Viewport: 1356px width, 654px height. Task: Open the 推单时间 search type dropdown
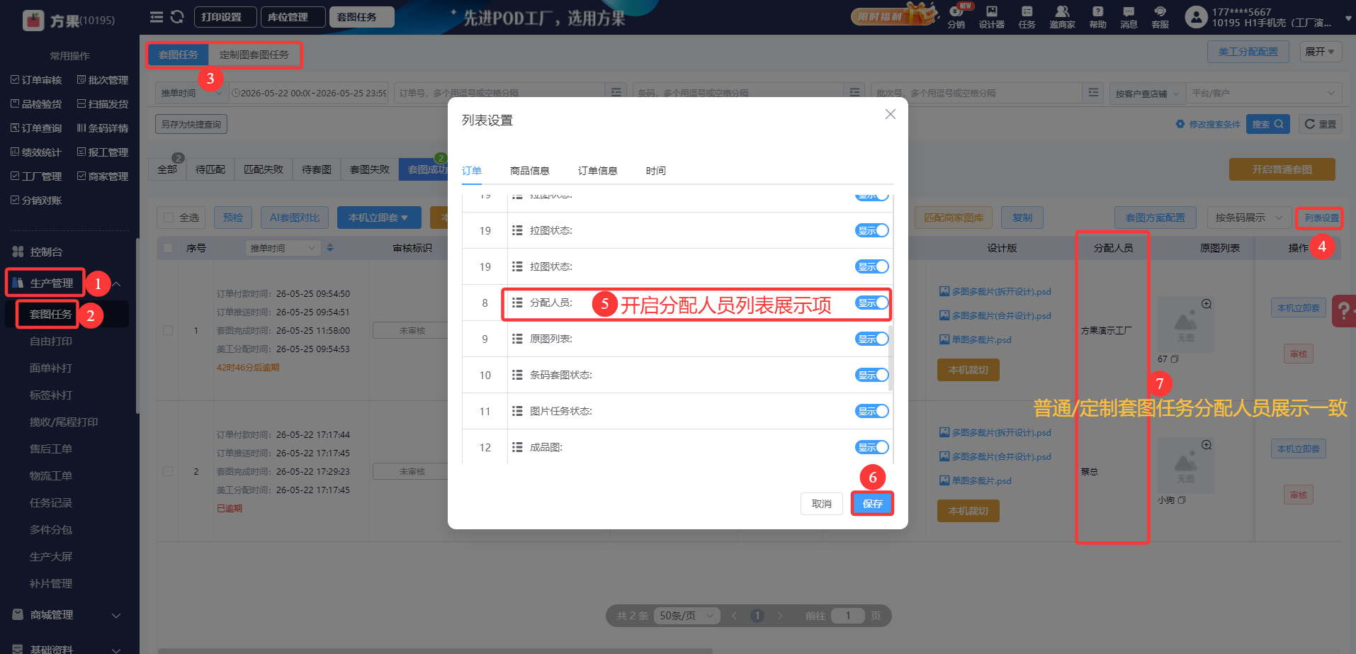click(191, 93)
